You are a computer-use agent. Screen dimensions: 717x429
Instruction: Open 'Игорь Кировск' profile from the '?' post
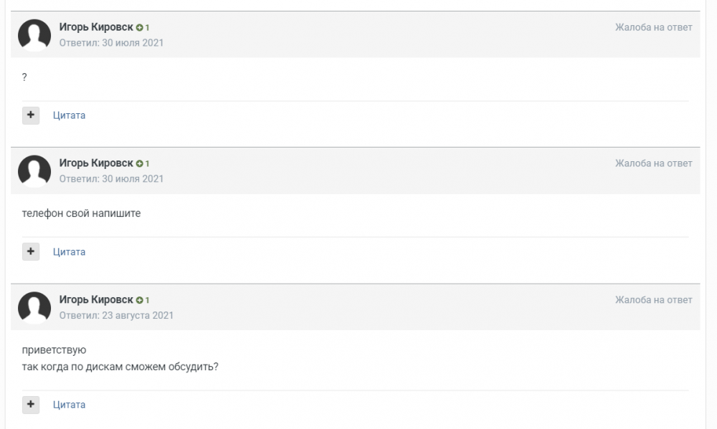[x=95, y=27]
